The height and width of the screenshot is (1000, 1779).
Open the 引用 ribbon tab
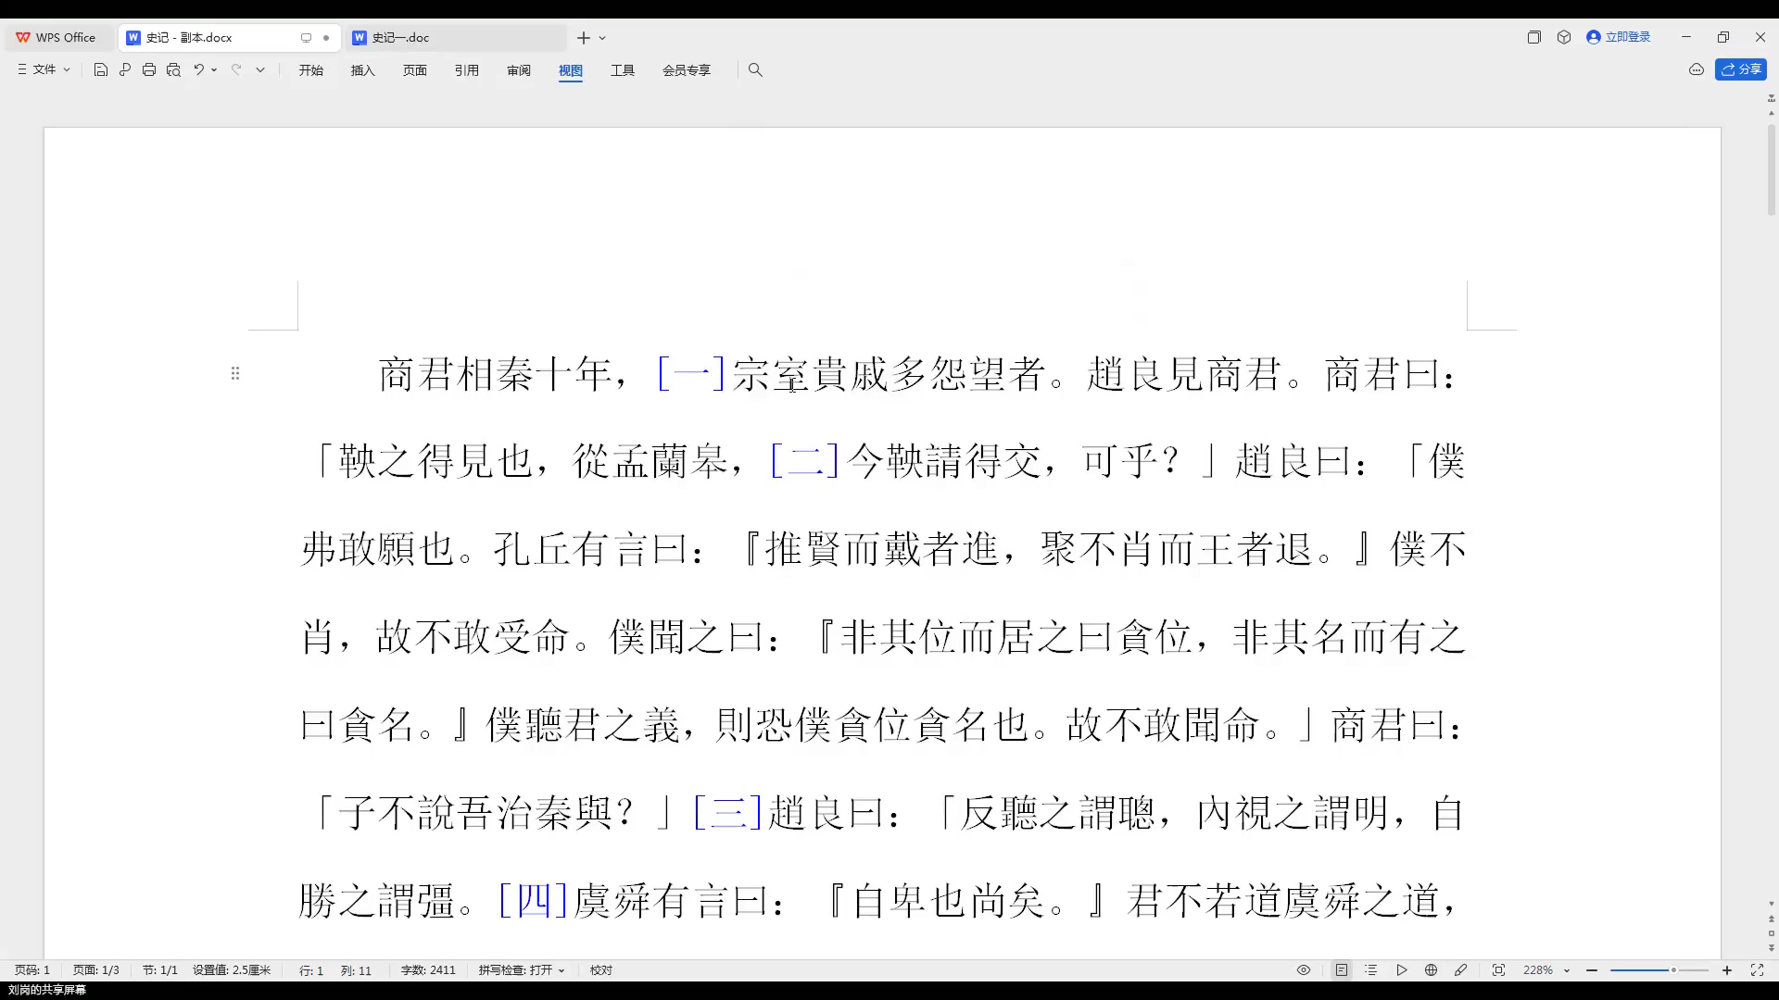[467, 70]
